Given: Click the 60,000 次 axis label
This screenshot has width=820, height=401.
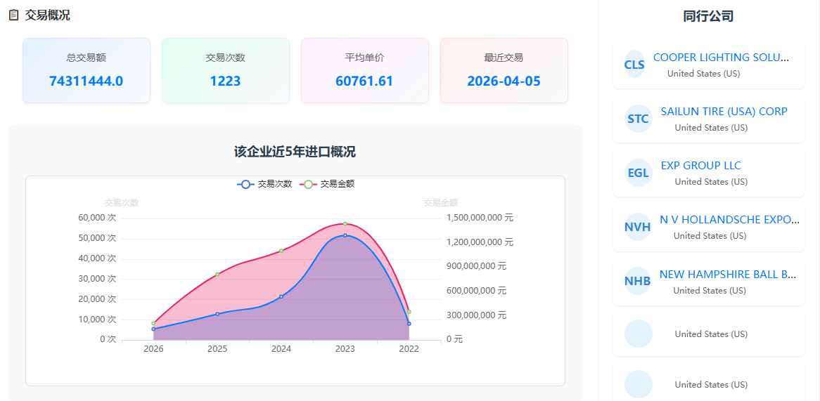Looking at the screenshot, I should pyautogui.click(x=97, y=218).
